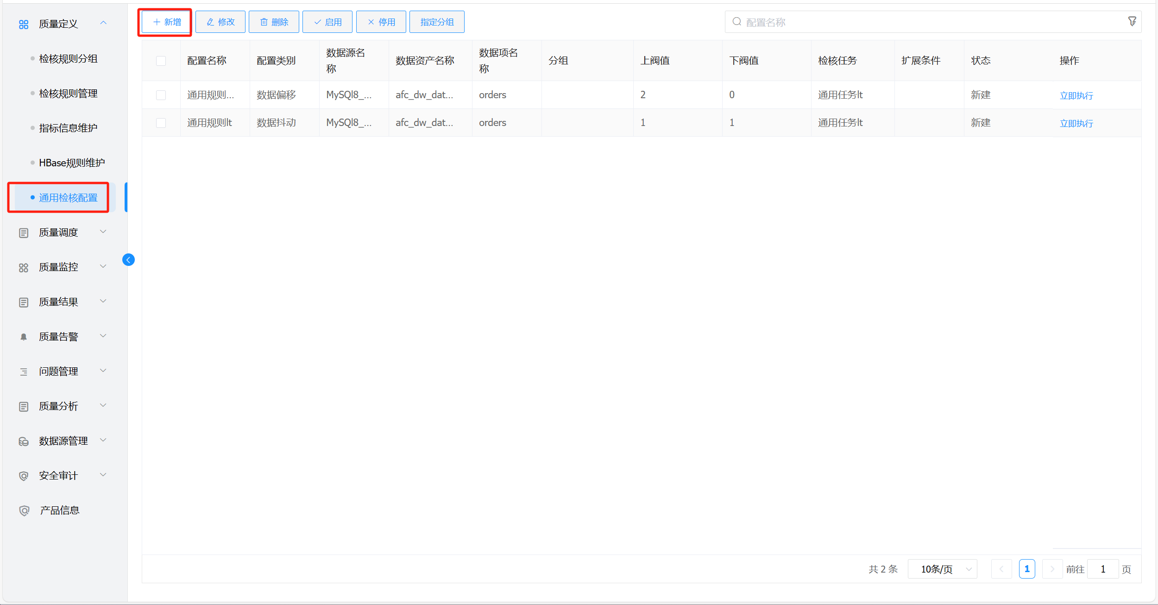
Task: Click the blue sidebar collapse arrow button
Action: 128,260
